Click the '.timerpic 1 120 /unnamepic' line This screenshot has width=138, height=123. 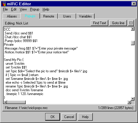[x=25, y=94]
